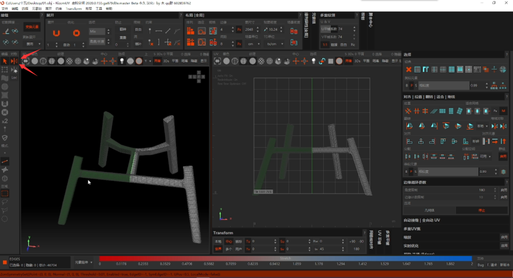Click the orange 停止 button
Screen dimensions: 513x278
(x=482, y=210)
